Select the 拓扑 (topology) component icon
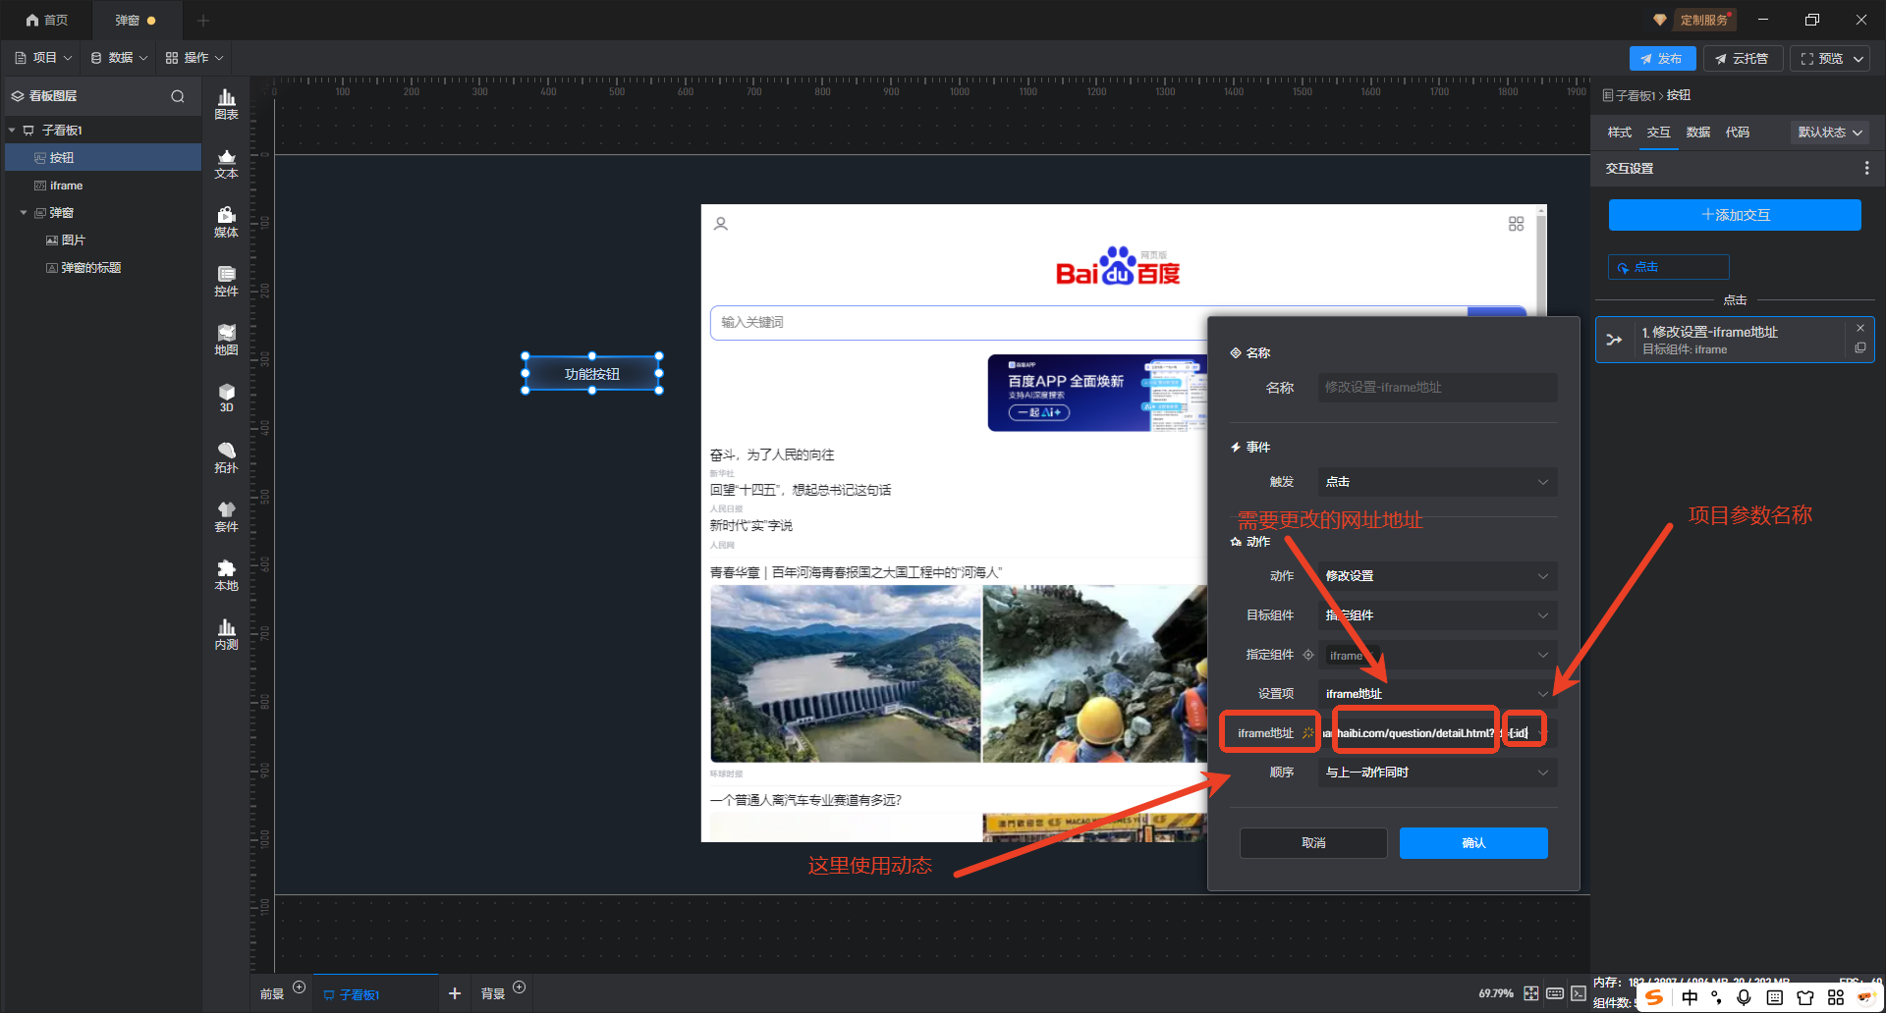Image resolution: width=1886 pixels, height=1013 pixels. click(226, 457)
